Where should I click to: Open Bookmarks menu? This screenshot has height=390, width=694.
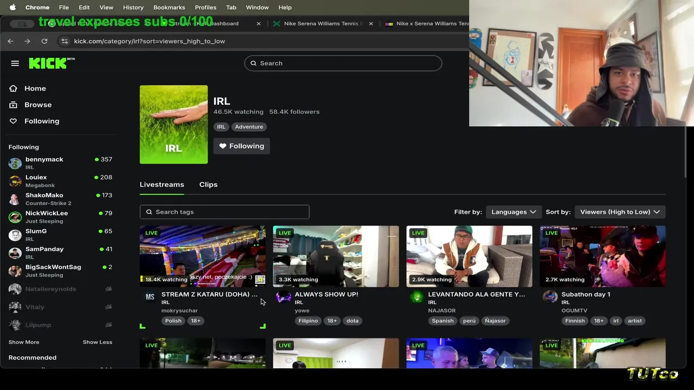[169, 8]
